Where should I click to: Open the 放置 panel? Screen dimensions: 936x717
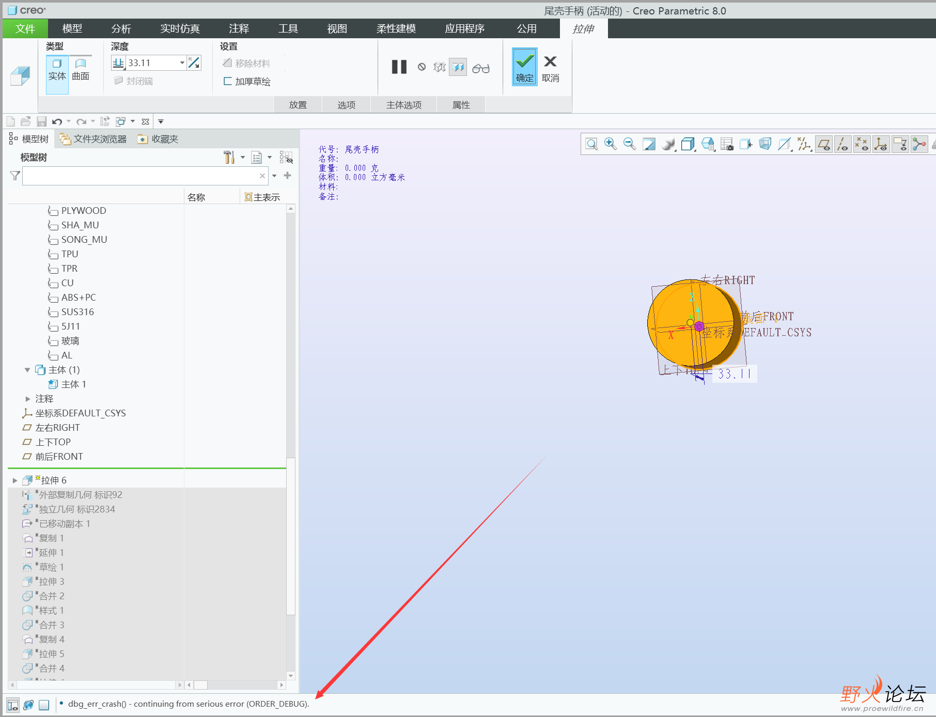[x=298, y=105]
